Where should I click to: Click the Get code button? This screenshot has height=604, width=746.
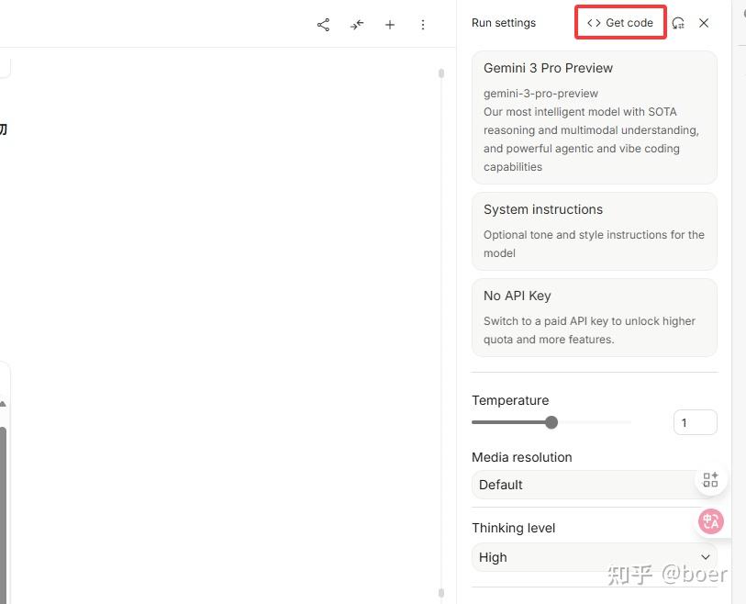tap(620, 22)
